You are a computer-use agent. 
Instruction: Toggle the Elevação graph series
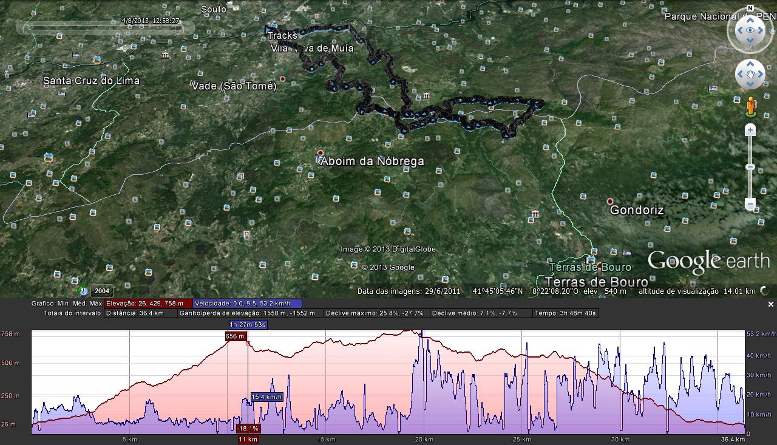tap(148, 304)
